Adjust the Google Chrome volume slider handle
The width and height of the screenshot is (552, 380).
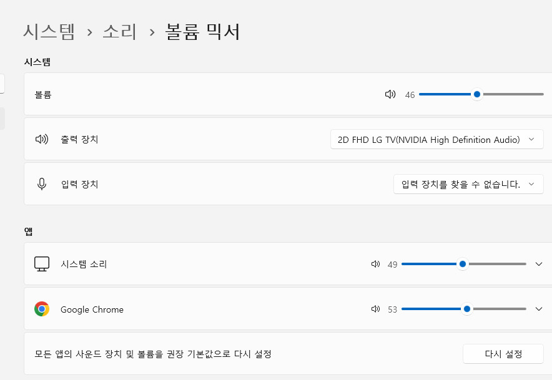pyautogui.click(x=467, y=309)
